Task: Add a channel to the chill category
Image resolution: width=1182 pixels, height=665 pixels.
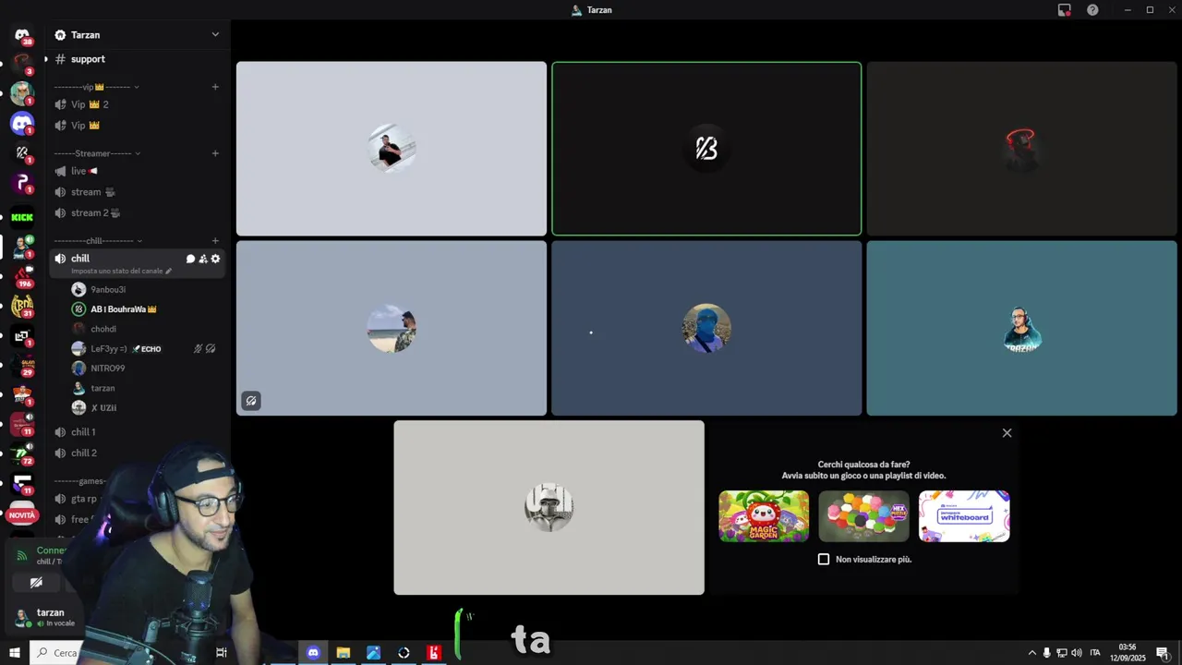Action: click(215, 241)
